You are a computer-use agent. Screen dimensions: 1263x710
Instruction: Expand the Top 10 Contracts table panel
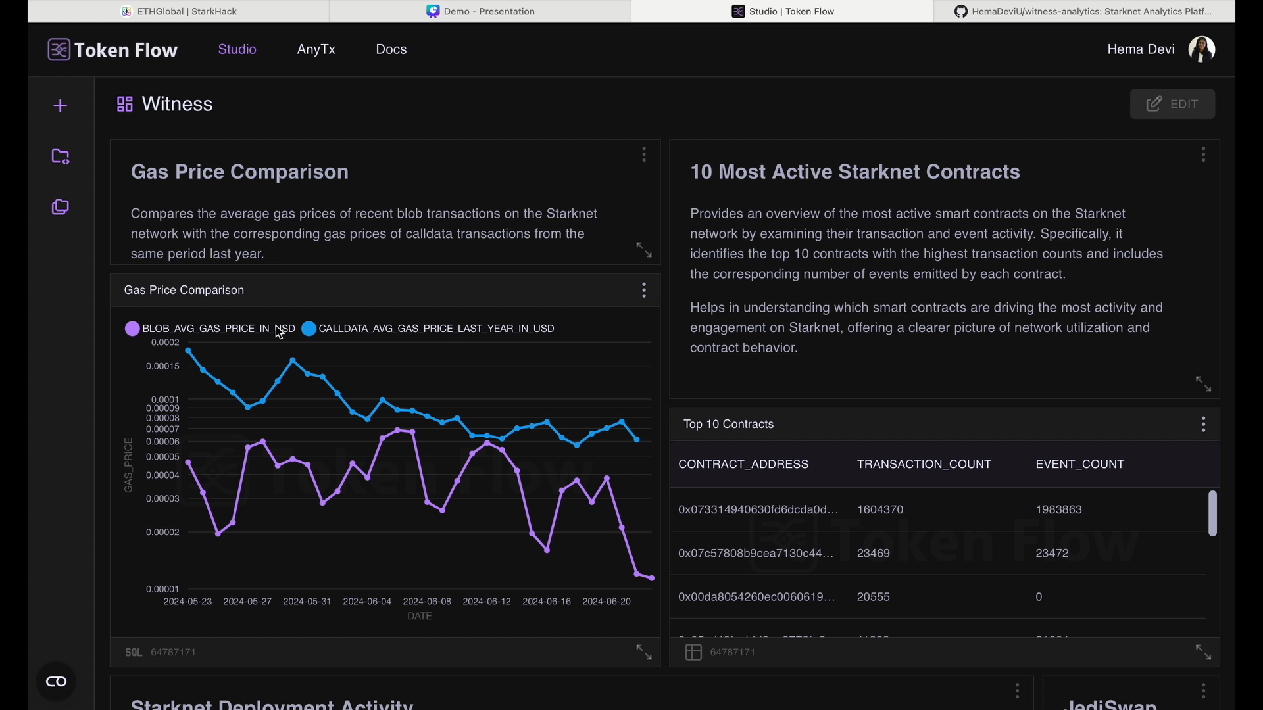coord(1203,652)
